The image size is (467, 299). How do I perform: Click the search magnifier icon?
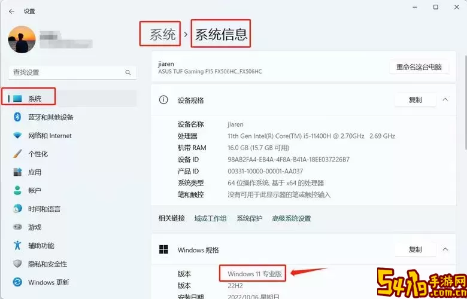click(x=128, y=72)
